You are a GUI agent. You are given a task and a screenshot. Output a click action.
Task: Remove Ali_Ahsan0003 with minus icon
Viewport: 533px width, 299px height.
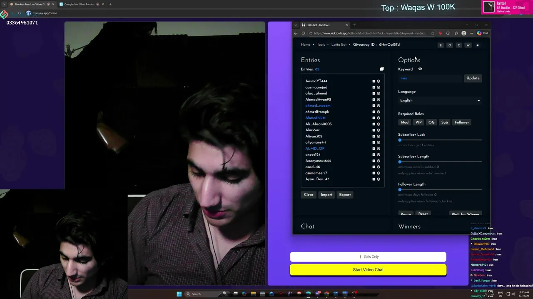coord(374,124)
